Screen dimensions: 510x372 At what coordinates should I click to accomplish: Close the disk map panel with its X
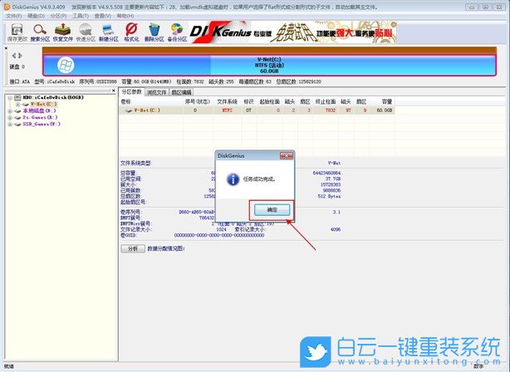point(6,48)
